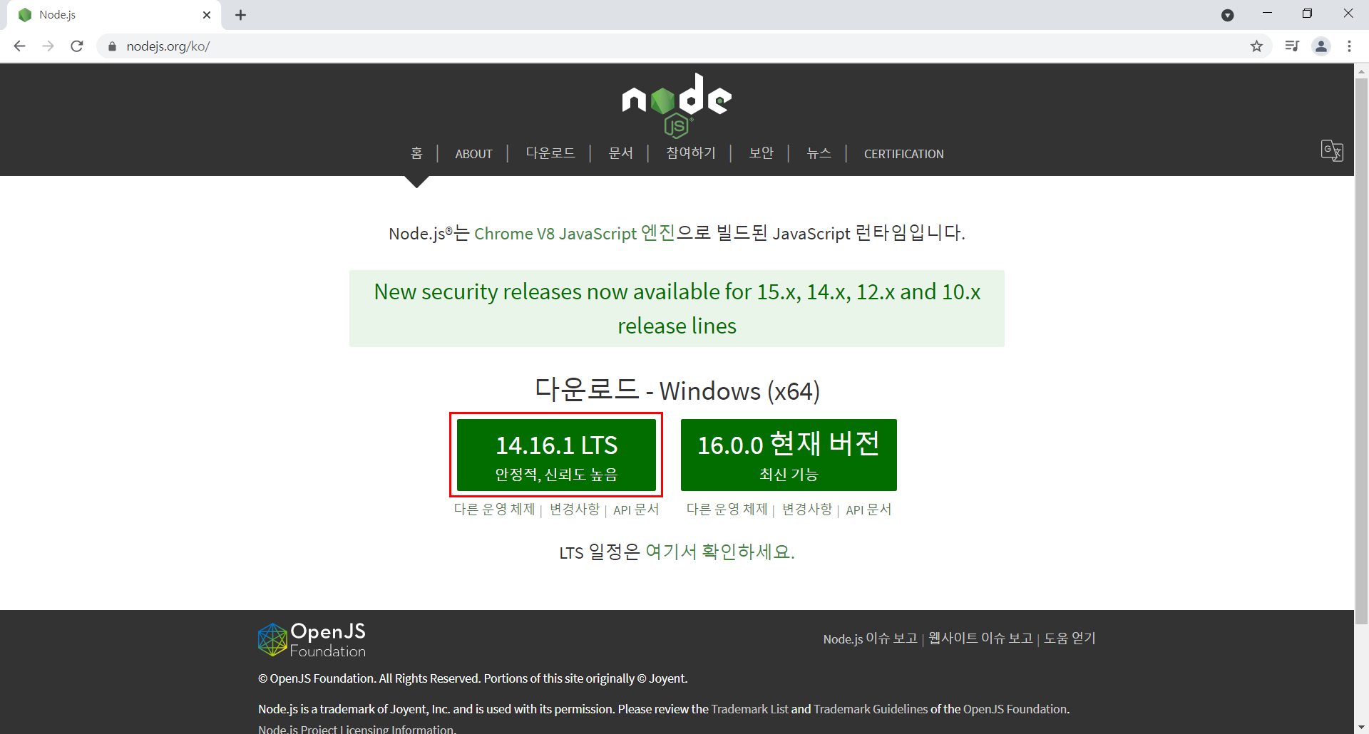The image size is (1369, 734).
Task: Open the Chrome profile avatar
Action: click(1321, 46)
